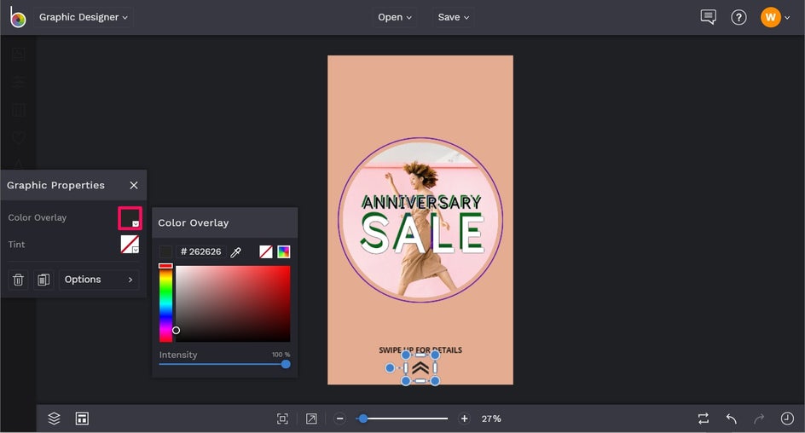Screen dimensions: 805x433
Task: Open the Open menu
Action: click(395, 17)
